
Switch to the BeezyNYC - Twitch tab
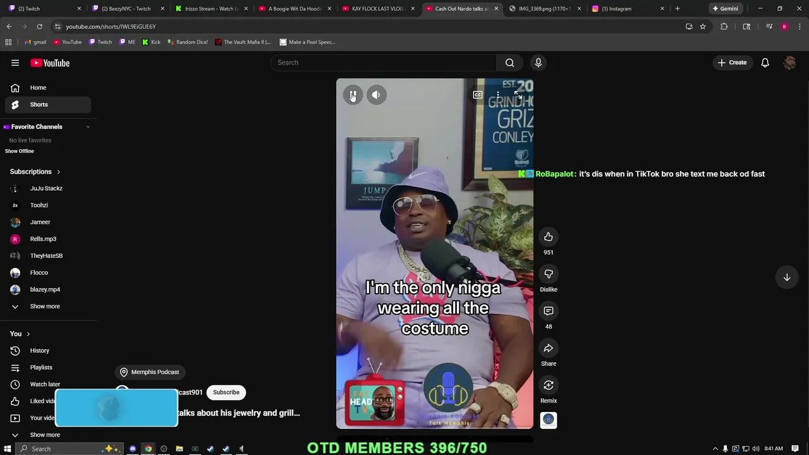coord(126,9)
